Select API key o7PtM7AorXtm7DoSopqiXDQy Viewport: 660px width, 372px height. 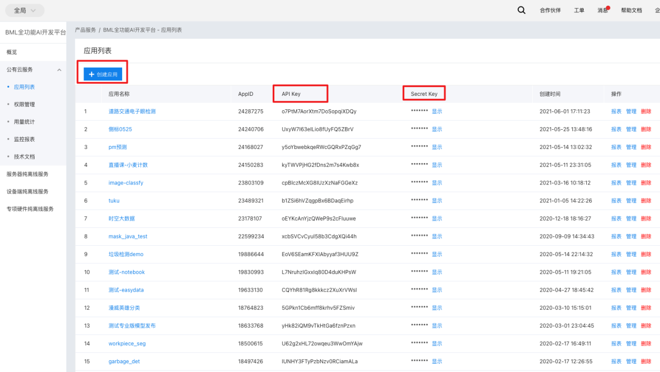click(x=319, y=111)
